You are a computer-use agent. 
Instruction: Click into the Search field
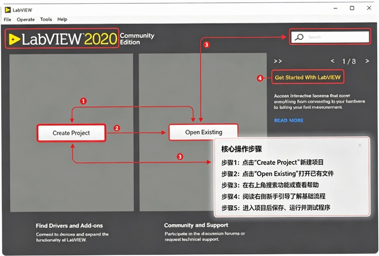point(330,37)
